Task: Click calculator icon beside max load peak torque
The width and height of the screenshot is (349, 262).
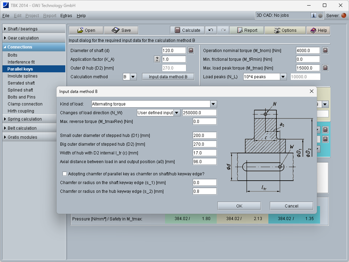Action: (x=325, y=68)
